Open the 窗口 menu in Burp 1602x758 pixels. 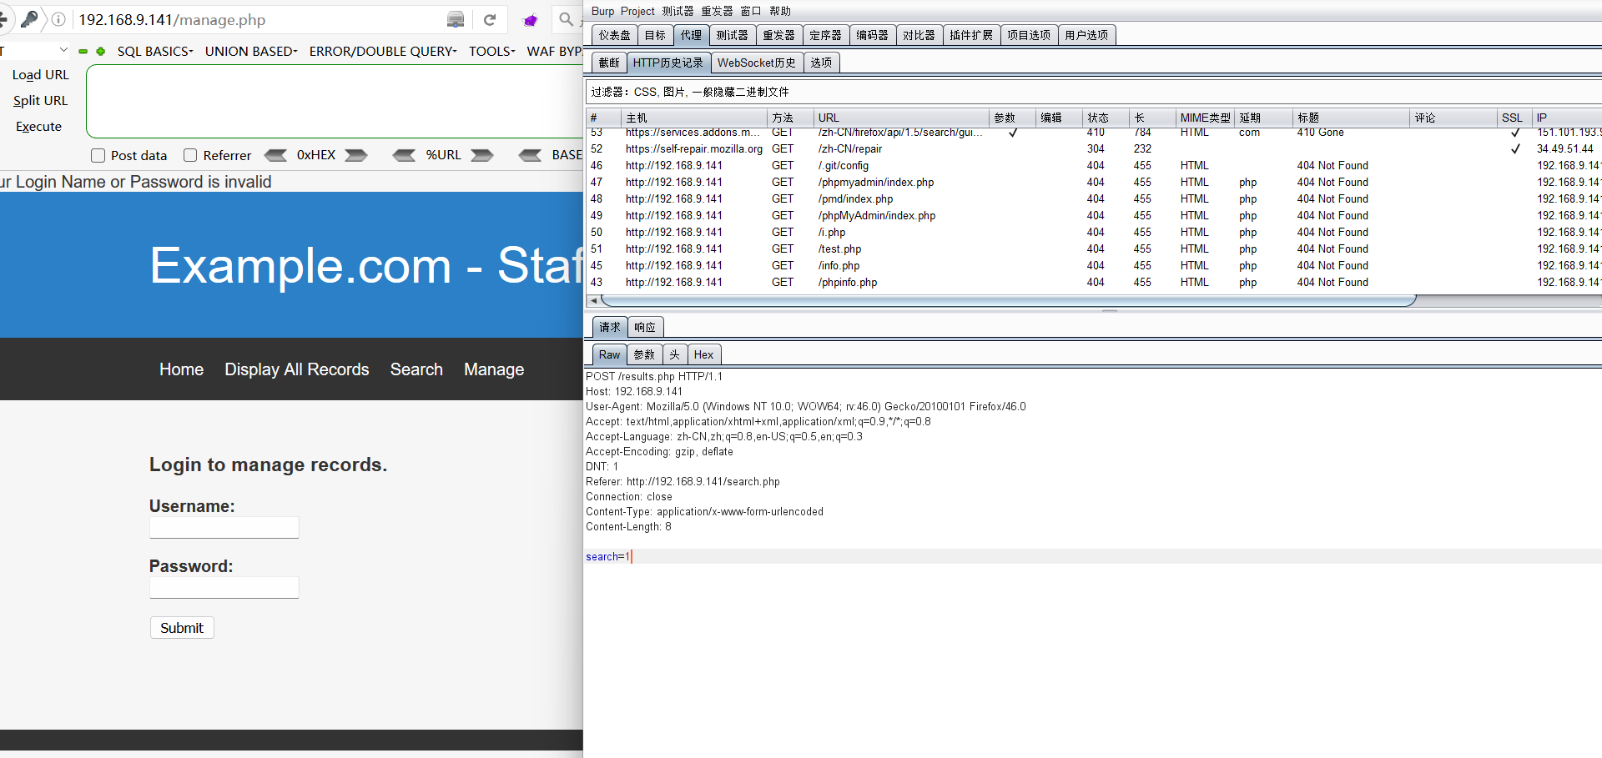tap(751, 11)
